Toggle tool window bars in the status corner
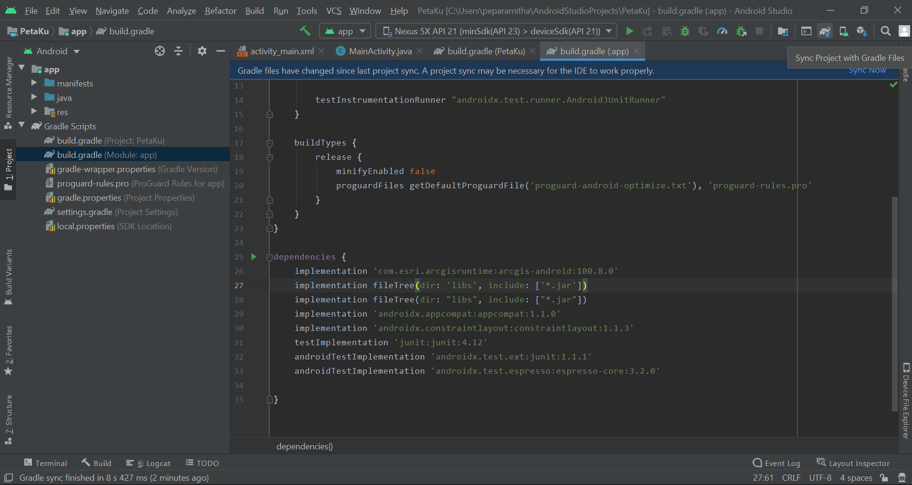The width and height of the screenshot is (912, 485). pos(9,477)
